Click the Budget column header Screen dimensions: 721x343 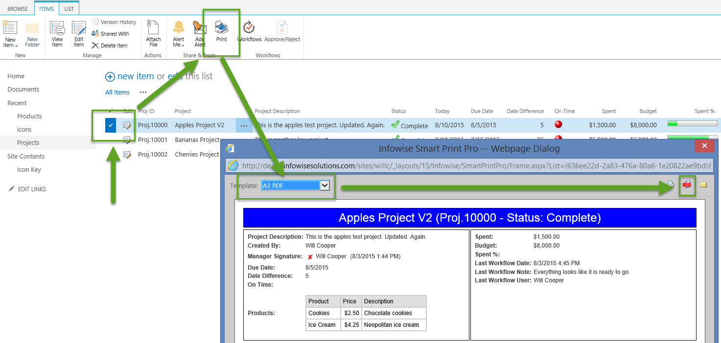(x=648, y=112)
